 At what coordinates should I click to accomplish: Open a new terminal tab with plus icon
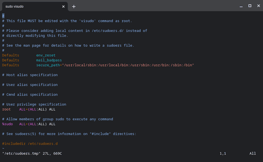pos(74,6)
